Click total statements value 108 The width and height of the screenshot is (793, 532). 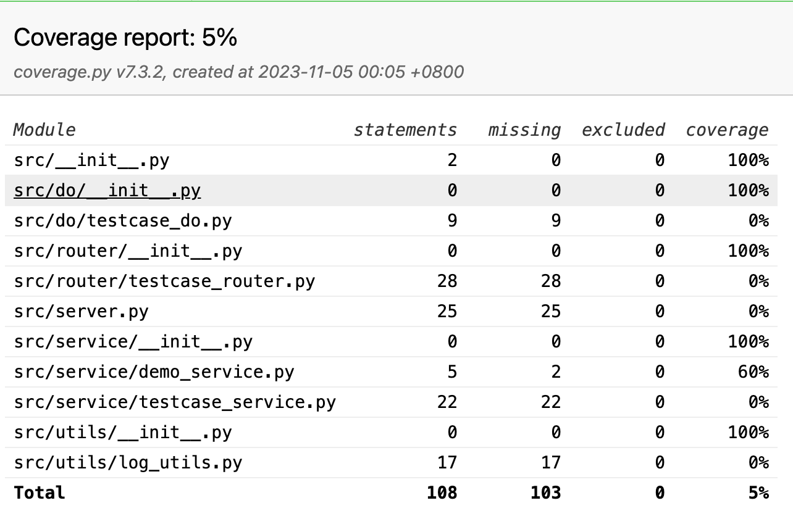442,493
